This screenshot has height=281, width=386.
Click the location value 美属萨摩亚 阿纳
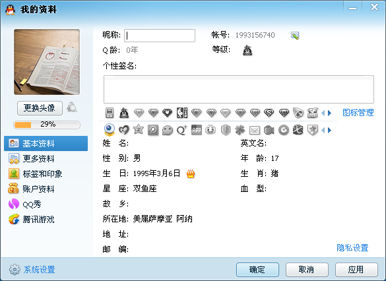163,219
